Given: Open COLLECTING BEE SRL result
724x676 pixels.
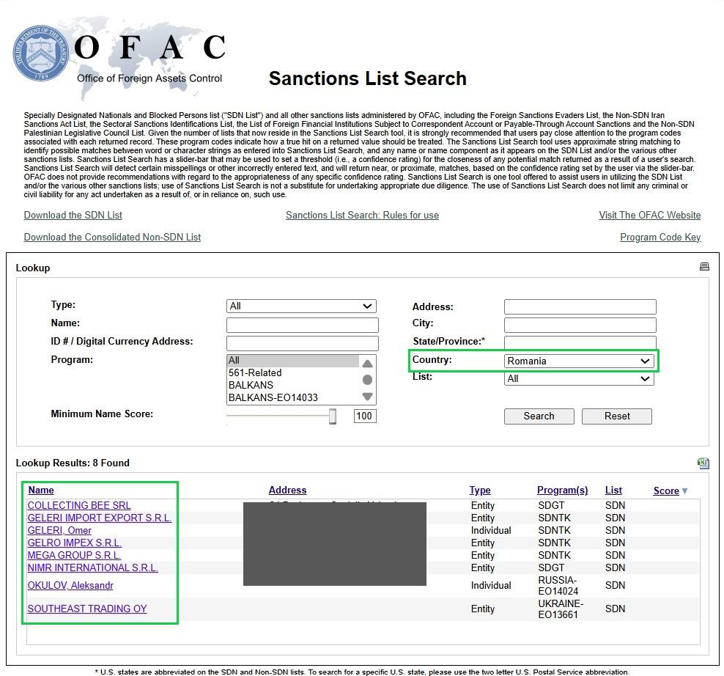Looking at the screenshot, I should (79, 505).
